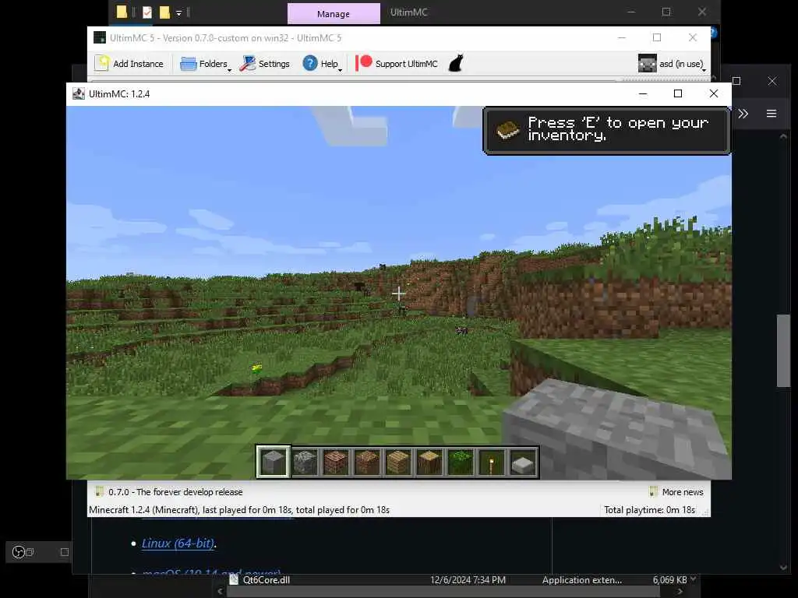
Task: Click the small square icon at bottom left
Action: click(65, 552)
